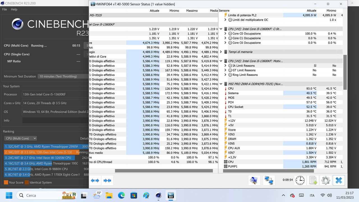Click fan icon beside PUMP1
Screen dimensions: 359x202
point(225,166)
